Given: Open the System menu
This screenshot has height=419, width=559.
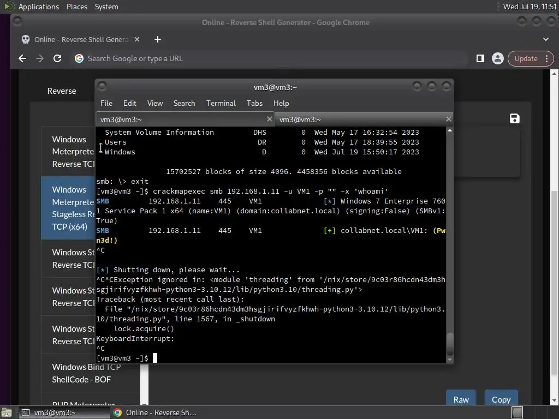Looking at the screenshot, I should point(106,7).
